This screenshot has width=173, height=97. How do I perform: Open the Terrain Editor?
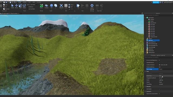pos(41,6)
